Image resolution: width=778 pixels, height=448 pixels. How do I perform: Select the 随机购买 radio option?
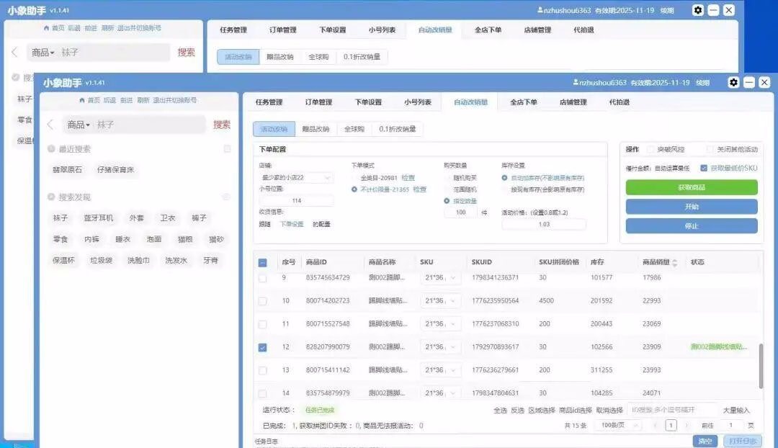pyautogui.click(x=447, y=177)
